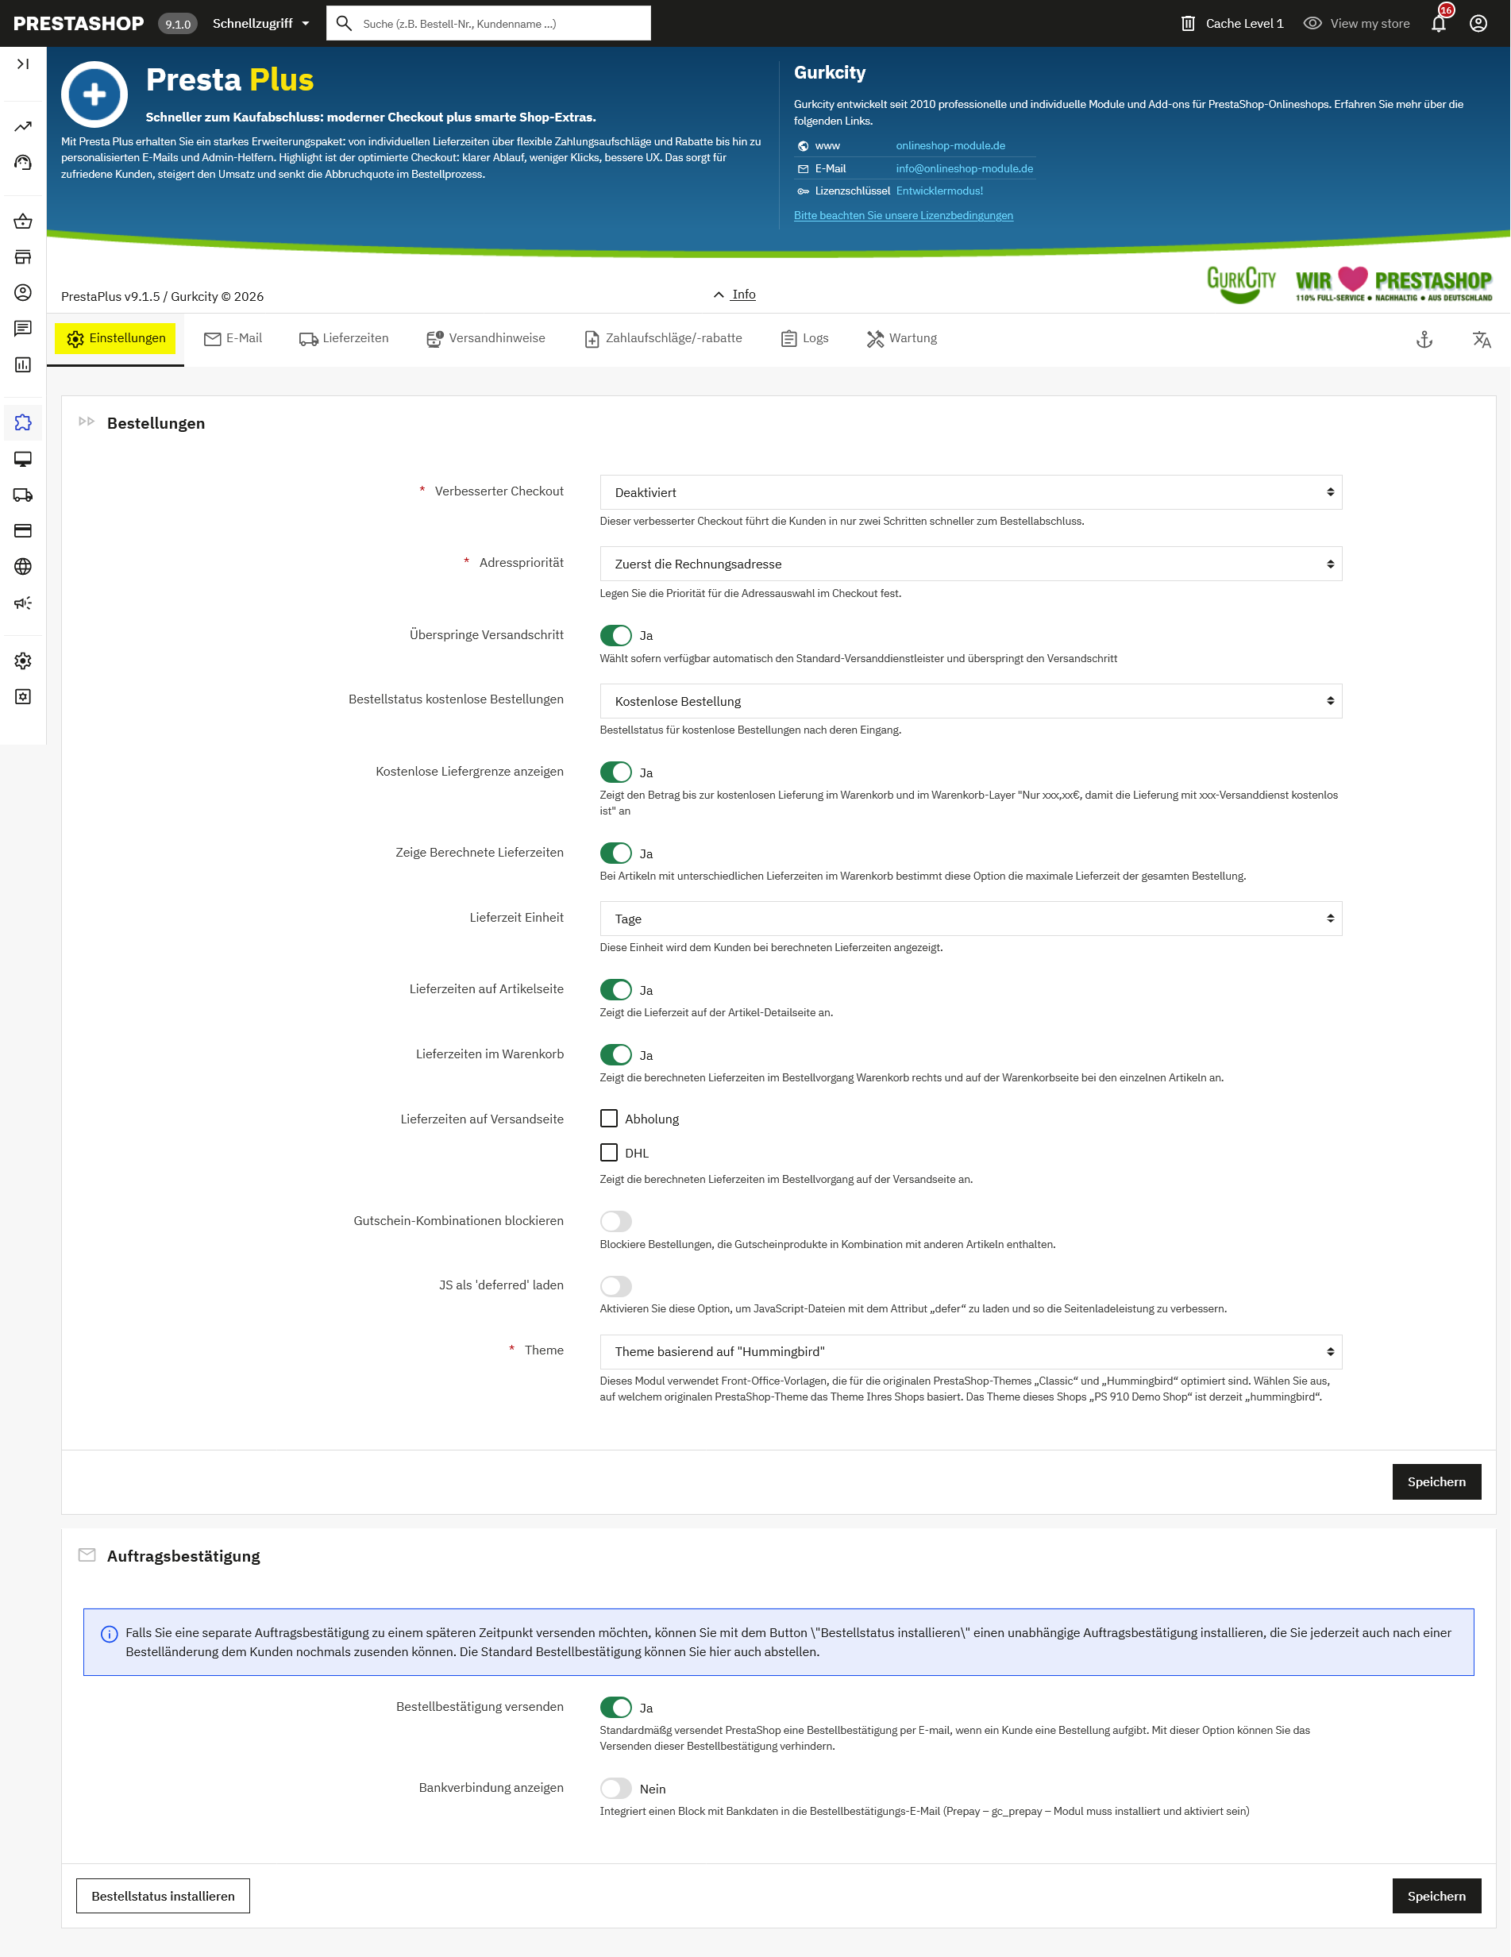Viewport: 1511px width, 1957px height.
Task: Toggle Zeige Berechnete Lieferzeiten switch
Action: click(x=617, y=853)
